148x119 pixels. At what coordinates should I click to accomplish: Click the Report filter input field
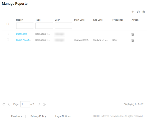[x=25, y=26]
